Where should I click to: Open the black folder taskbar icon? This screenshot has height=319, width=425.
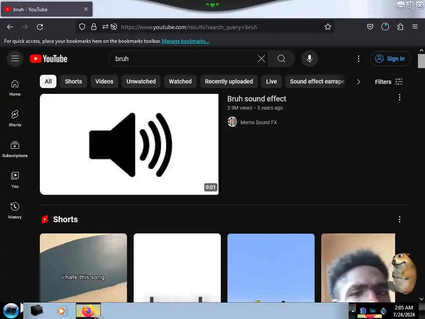coord(37,311)
